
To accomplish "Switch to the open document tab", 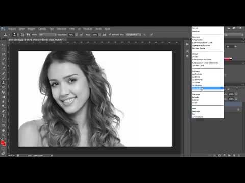I will (x=36, y=40).
